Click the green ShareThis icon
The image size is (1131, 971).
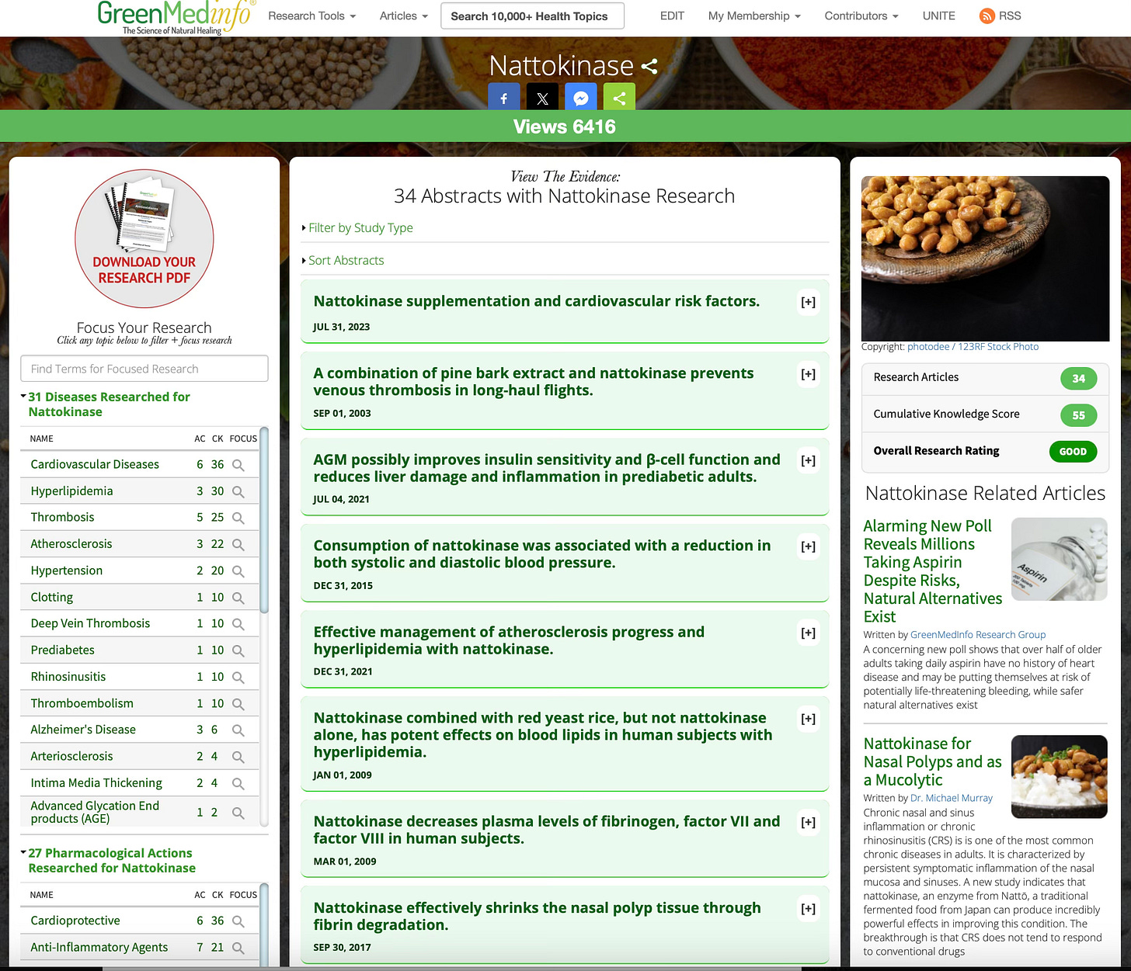(619, 99)
